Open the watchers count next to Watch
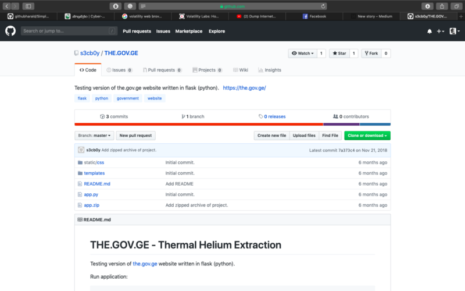 [x=321, y=54]
